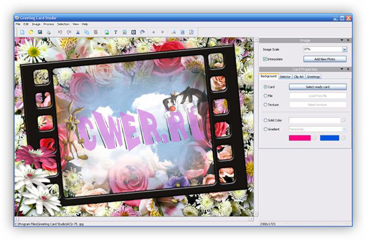Click the Copy toolbar icon
Image resolution: width=366 pixels, height=240 pixels.
coord(86,32)
